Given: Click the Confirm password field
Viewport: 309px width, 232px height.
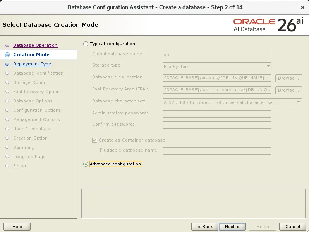Looking at the screenshot, I should click(x=217, y=125).
